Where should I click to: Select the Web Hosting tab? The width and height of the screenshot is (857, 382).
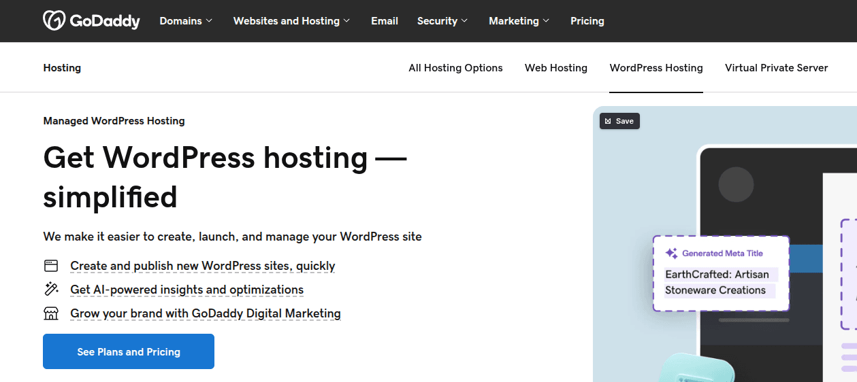pos(555,68)
